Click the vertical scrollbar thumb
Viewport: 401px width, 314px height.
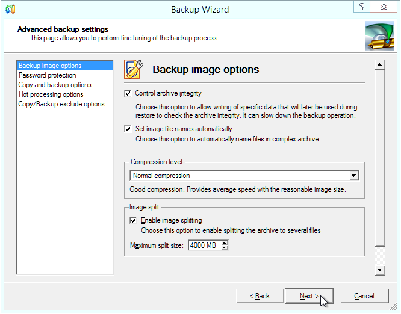(x=380, y=158)
